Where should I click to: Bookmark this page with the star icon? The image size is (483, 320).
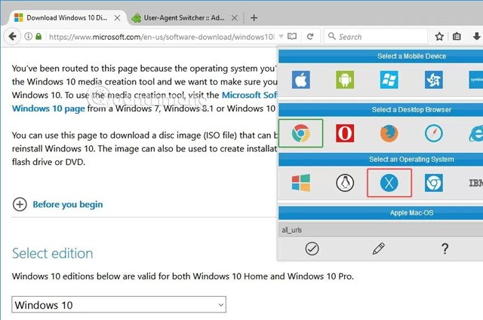pyautogui.click(x=439, y=36)
